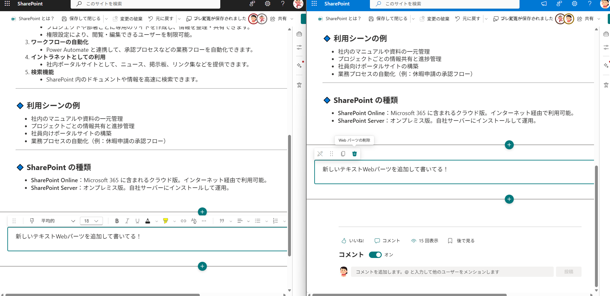Focus the comment input field
Screen dimensions: 610x296
pos(452,272)
